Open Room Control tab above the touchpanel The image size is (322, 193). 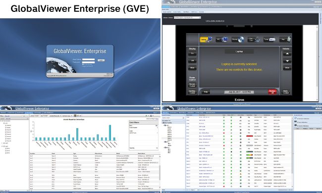click(x=167, y=12)
